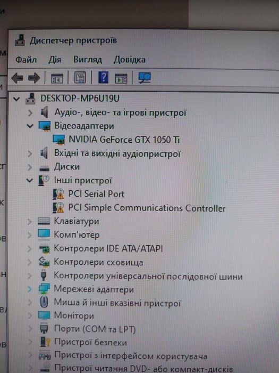Expand the Клавіатури category
279x373 pixels.
[x=29, y=222]
